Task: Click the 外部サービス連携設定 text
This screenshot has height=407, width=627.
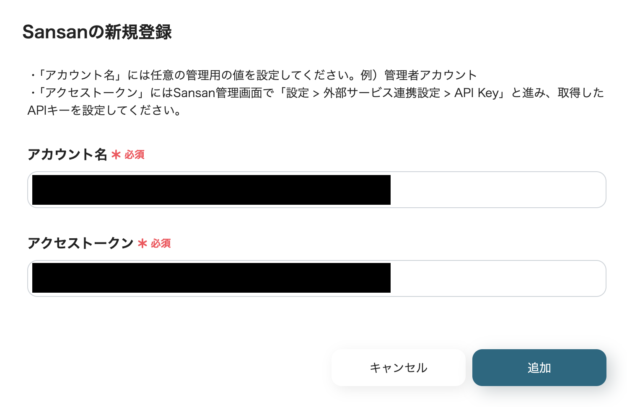Action: (x=381, y=93)
